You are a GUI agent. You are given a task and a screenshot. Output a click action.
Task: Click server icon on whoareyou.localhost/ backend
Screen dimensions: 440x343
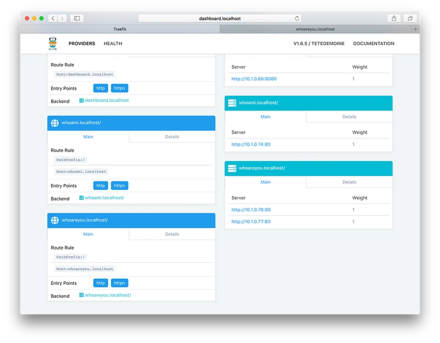(232, 168)
